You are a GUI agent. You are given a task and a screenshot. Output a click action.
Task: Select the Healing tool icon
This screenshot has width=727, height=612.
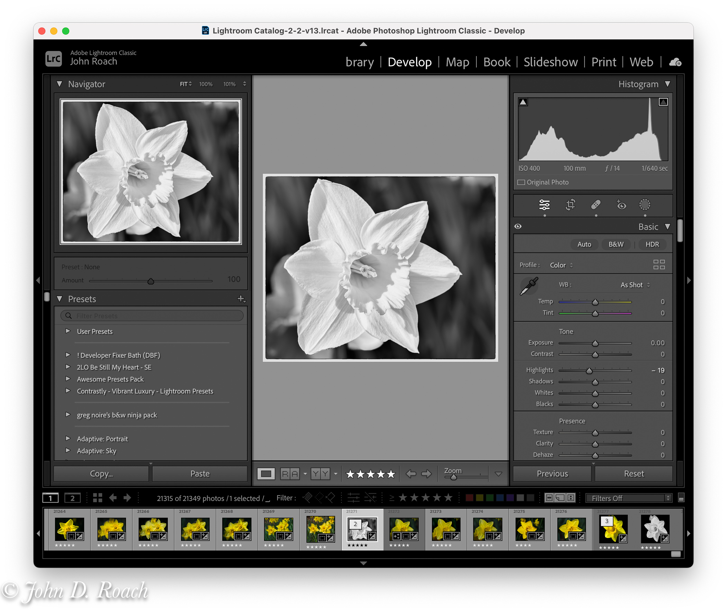[595, 205]
